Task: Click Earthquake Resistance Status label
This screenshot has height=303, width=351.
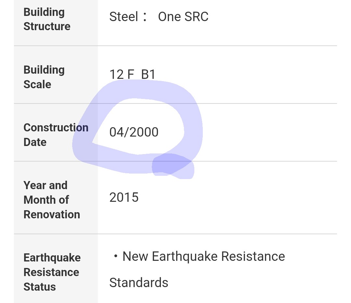Action: coord(52,272)
